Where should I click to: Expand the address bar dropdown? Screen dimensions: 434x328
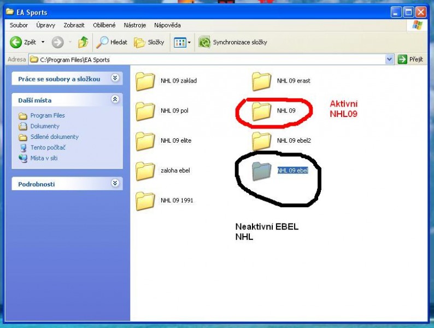(389, 59)
